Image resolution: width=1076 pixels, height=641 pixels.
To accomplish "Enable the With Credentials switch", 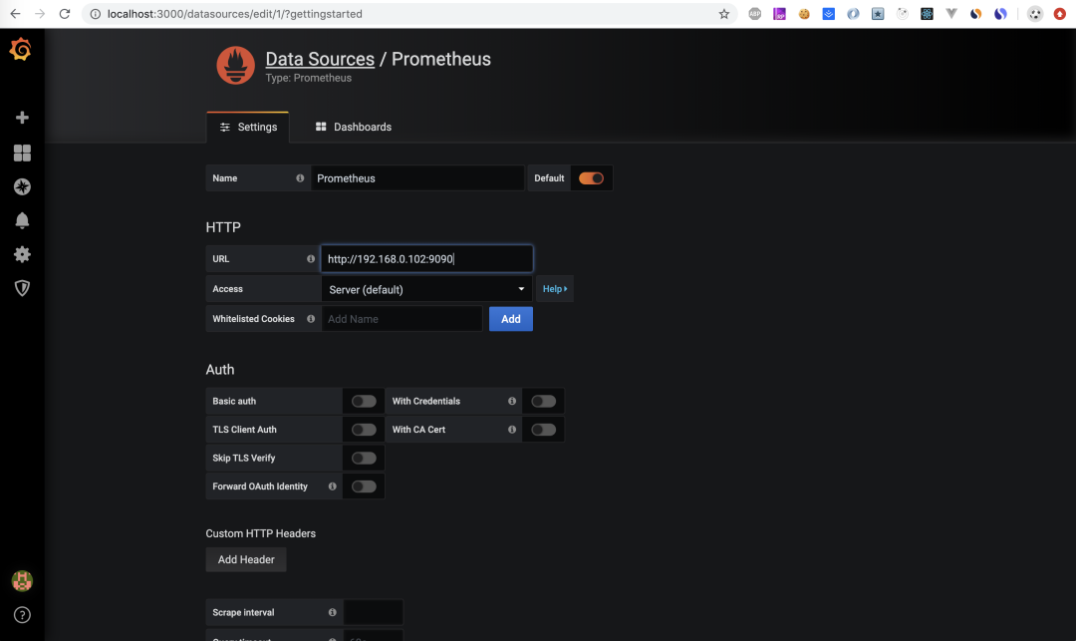I will [x=544, y=401].
